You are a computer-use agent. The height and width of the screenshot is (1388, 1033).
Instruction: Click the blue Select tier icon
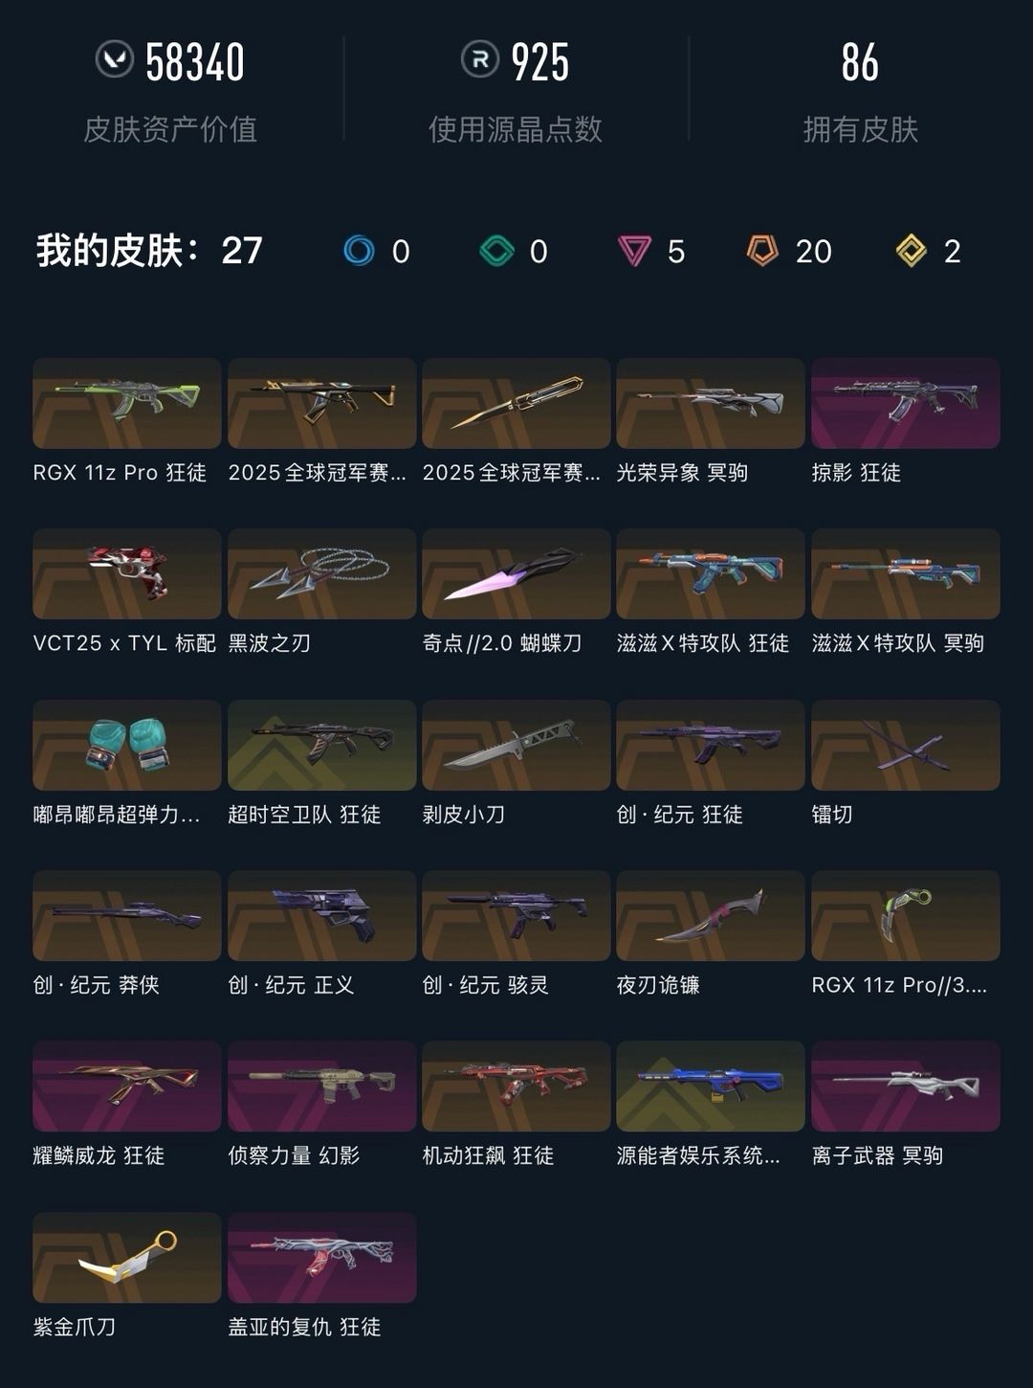pos(360,251)
